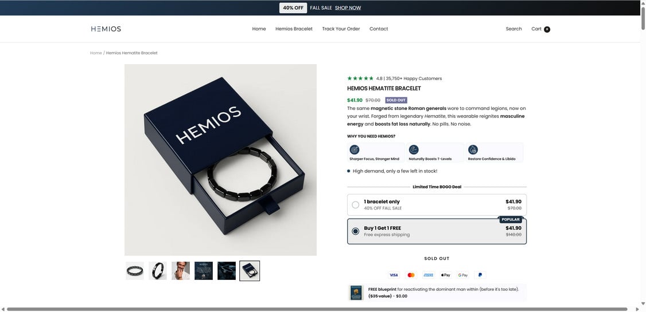Open the Contact page from navigation
The width and height of the screenshot is (646, 312).
click(x=379, y=29)
